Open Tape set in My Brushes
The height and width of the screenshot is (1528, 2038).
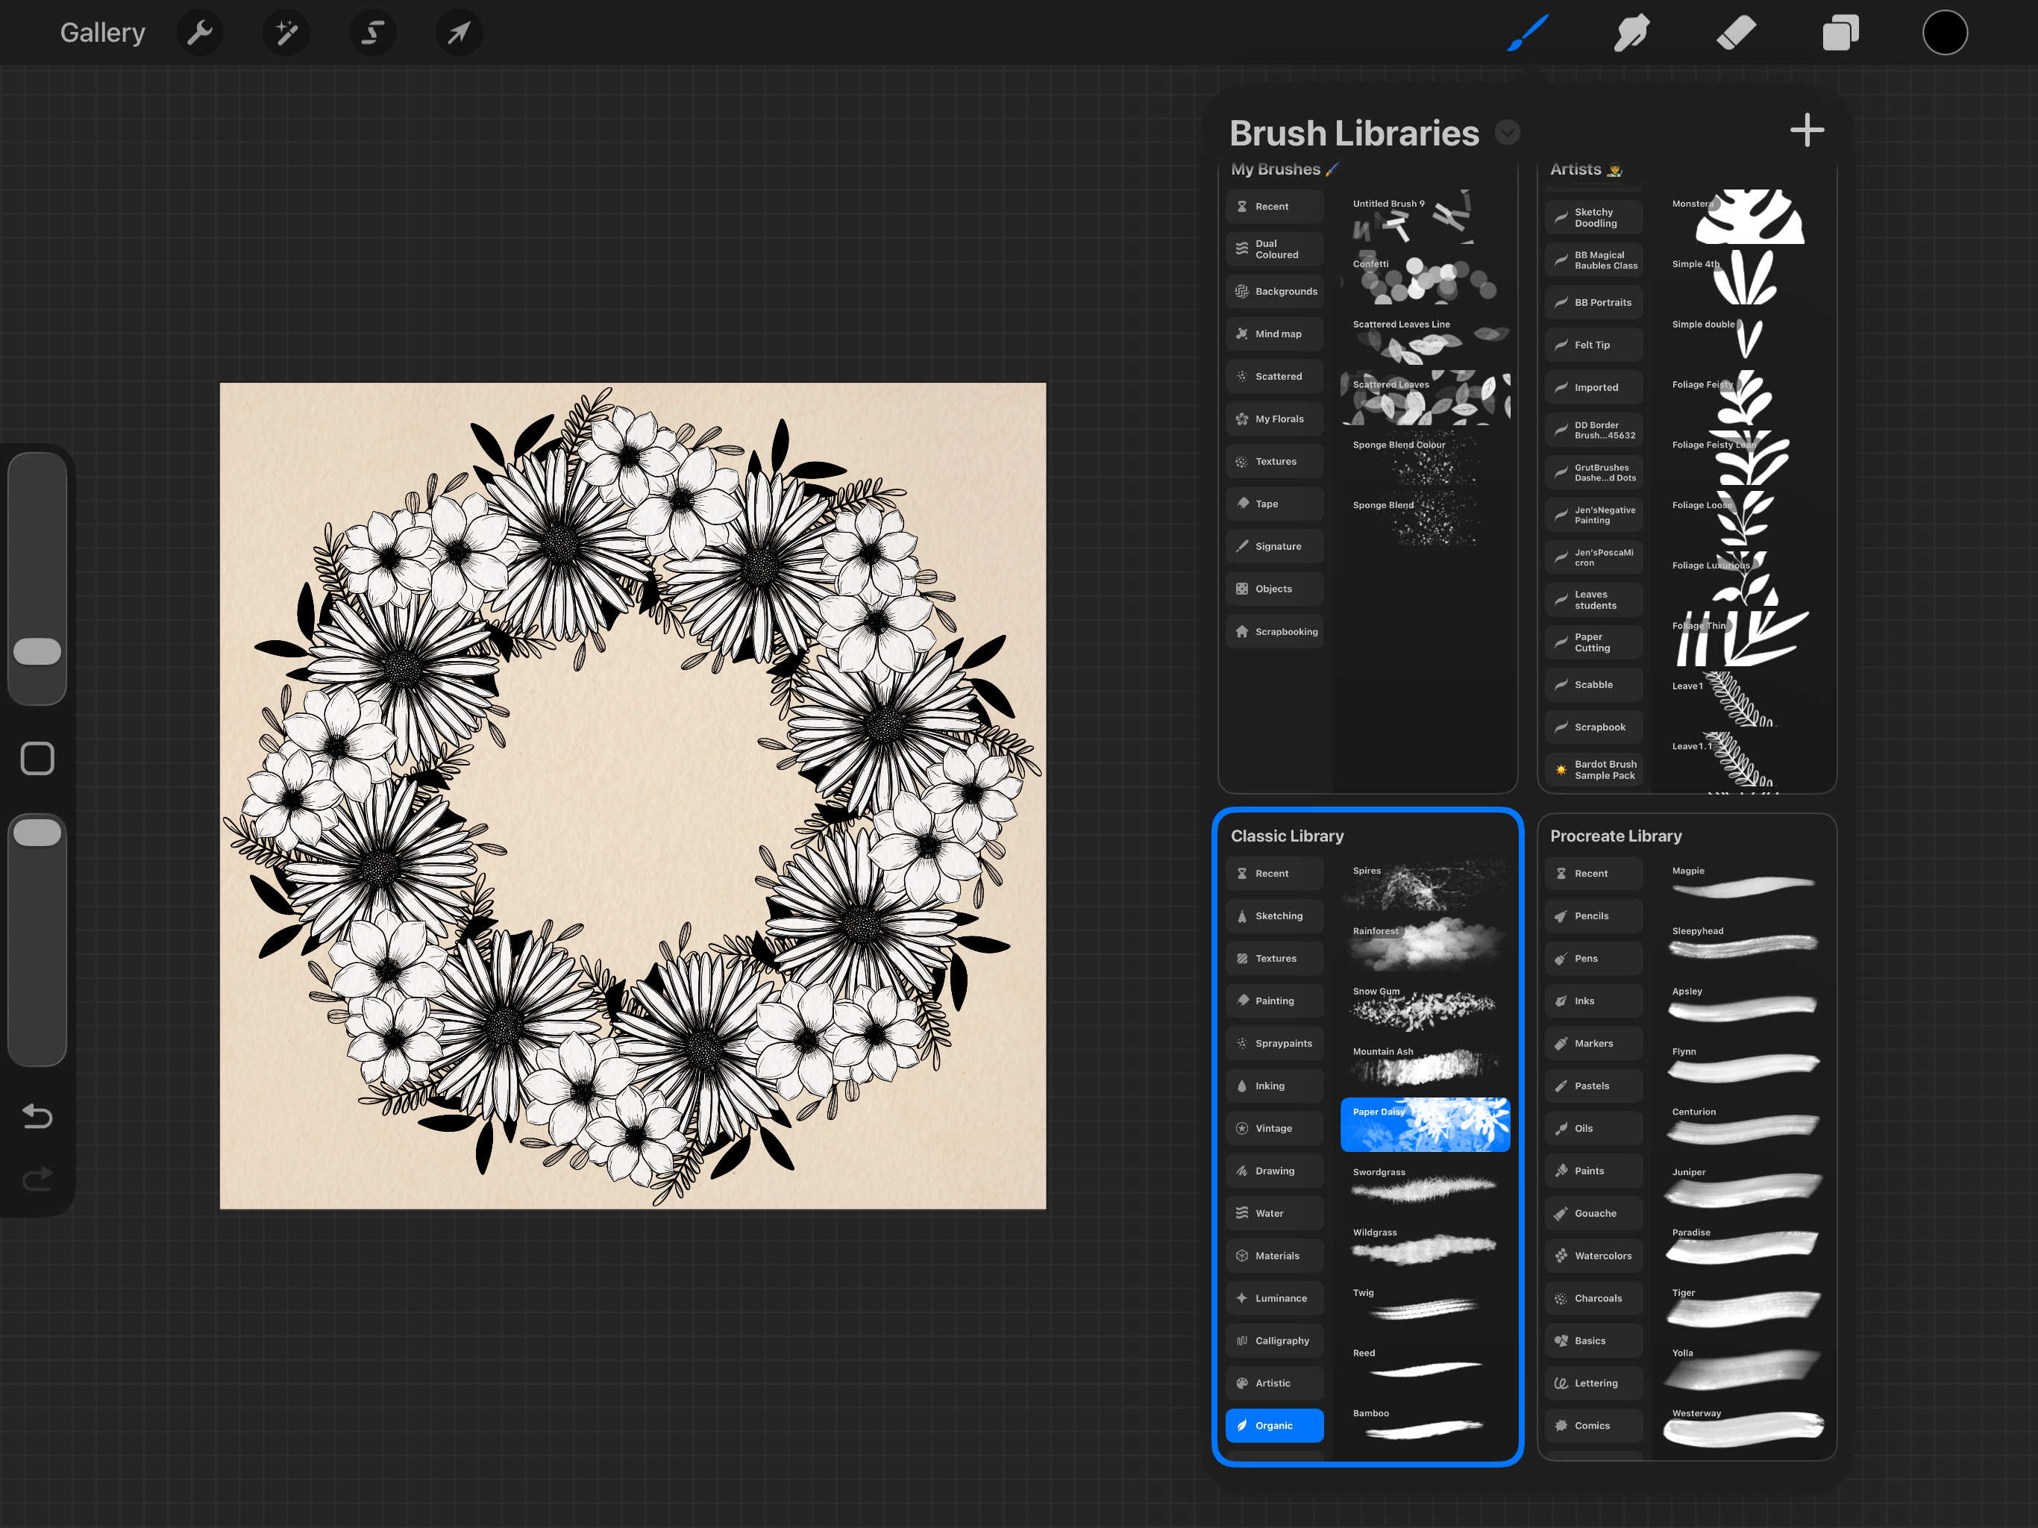coord(1274,503)
